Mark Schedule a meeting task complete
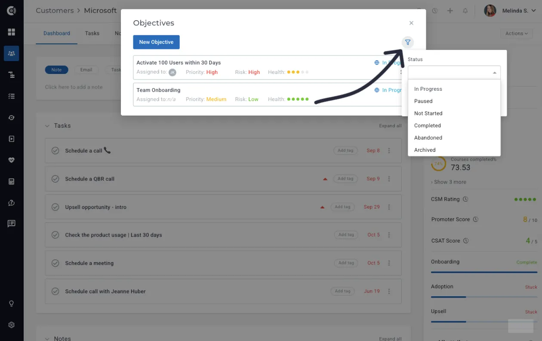 (x=55, y=263)
